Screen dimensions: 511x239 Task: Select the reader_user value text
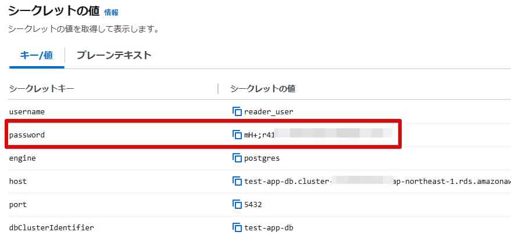(x=269, y=111)
